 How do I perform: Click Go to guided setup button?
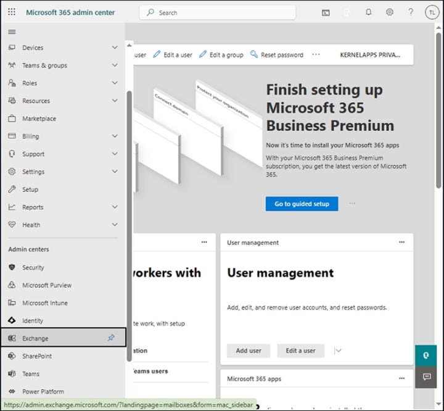pyautogui.click(x=302, y=204)
